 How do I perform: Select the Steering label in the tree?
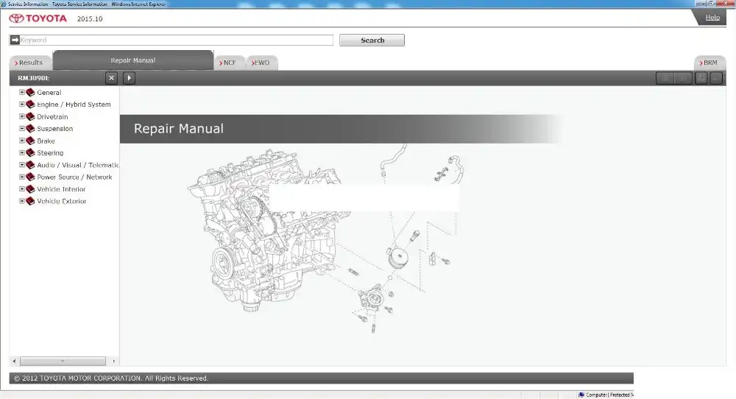(50, 152)
